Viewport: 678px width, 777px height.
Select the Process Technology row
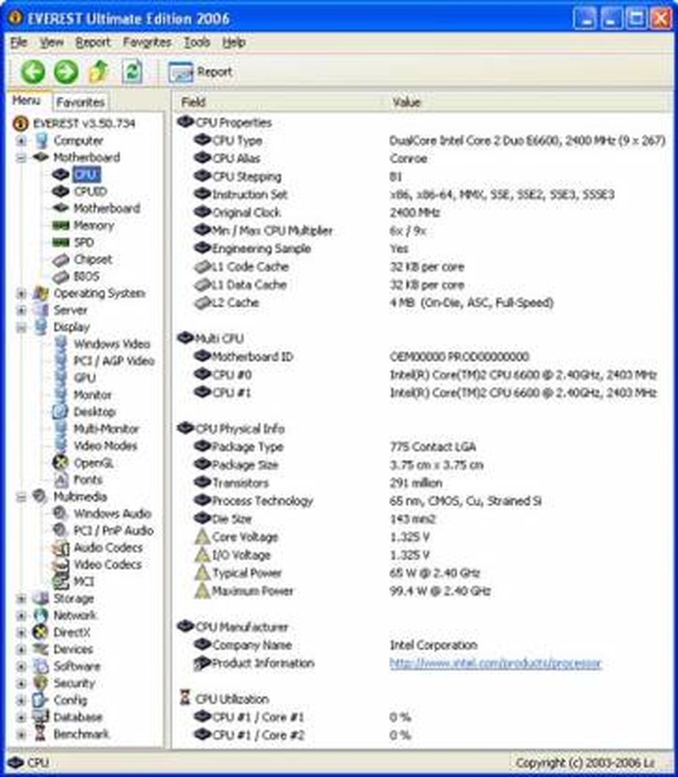[367, 501]
